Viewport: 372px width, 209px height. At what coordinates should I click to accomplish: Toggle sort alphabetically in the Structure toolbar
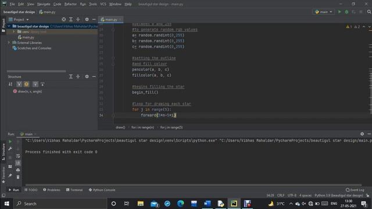click(x=10, y=84)
